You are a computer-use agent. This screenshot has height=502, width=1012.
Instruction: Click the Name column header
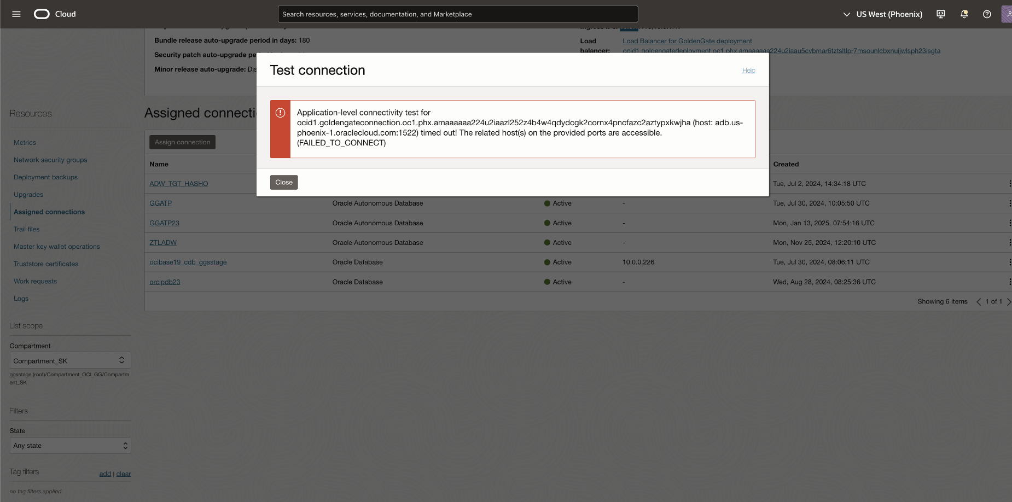coord(159,164)
